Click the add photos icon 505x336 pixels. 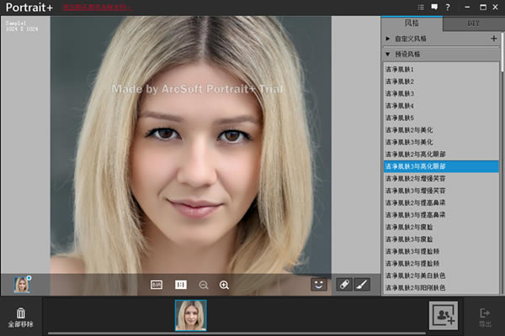[x=444, y=316]
